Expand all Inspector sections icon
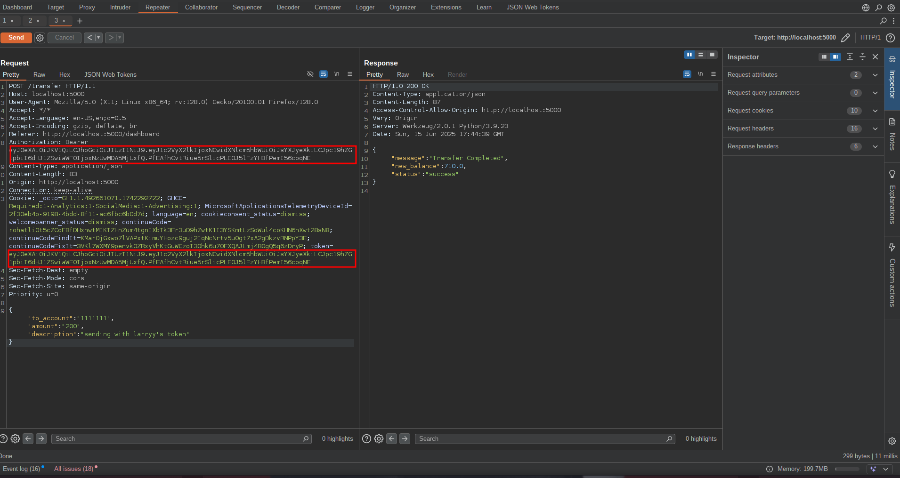The image size is (900, 478). click(850, 57)
